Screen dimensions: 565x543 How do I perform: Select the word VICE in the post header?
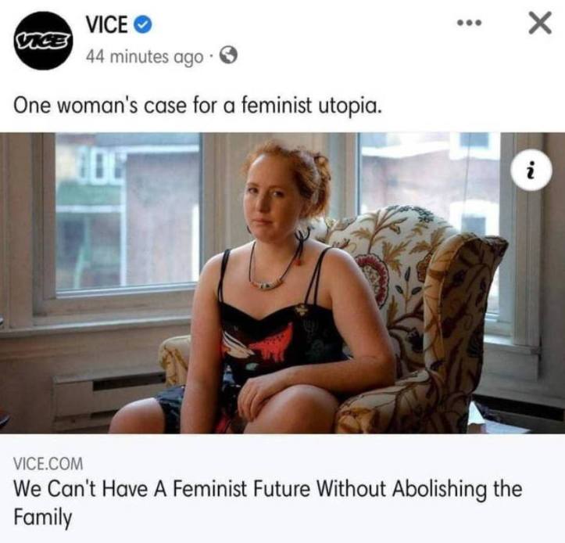106,24
